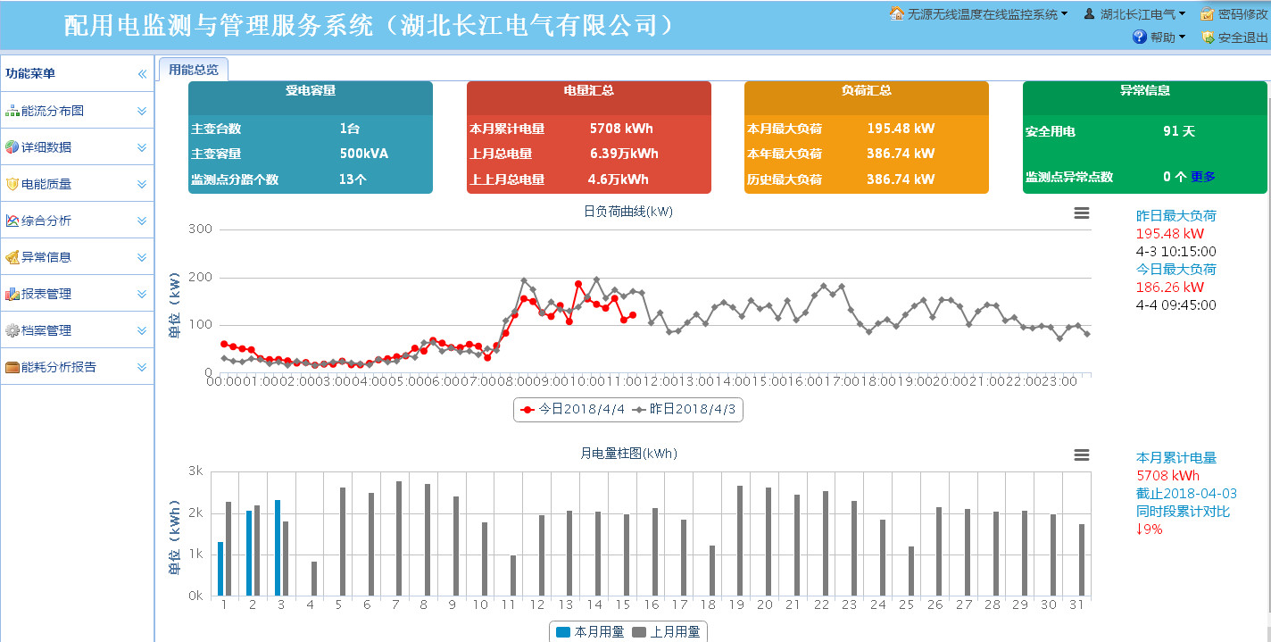
Task: Select the 用能总览 tab
Action: pyautogui.click(x=194, y=70)
